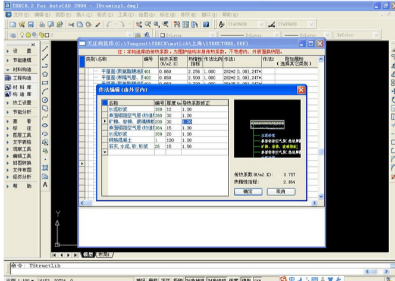Screen dimensions: 395x281
Task: Click the text style icon before STANDARD
Action: coord(221,24)
